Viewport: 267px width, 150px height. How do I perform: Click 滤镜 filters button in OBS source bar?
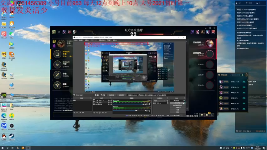coord(103,95)
